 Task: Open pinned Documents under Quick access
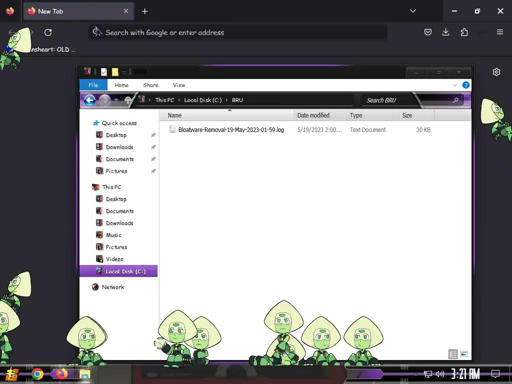[x=120, y=159]
